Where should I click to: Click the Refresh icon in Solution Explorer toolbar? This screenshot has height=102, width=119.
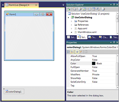[84, 9]
